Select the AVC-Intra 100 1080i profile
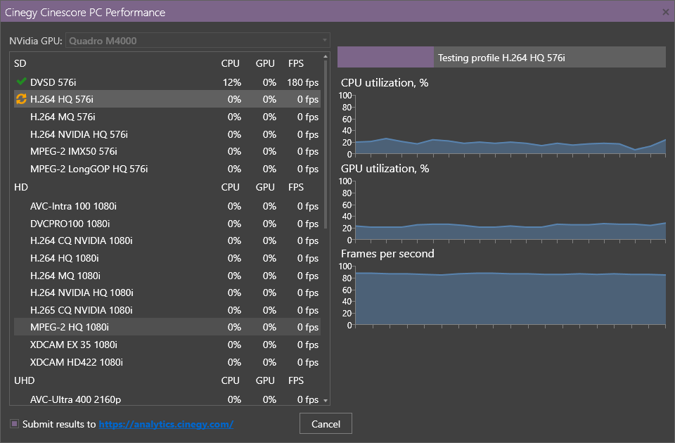675x443 pixels. click(x=167, y=206)
